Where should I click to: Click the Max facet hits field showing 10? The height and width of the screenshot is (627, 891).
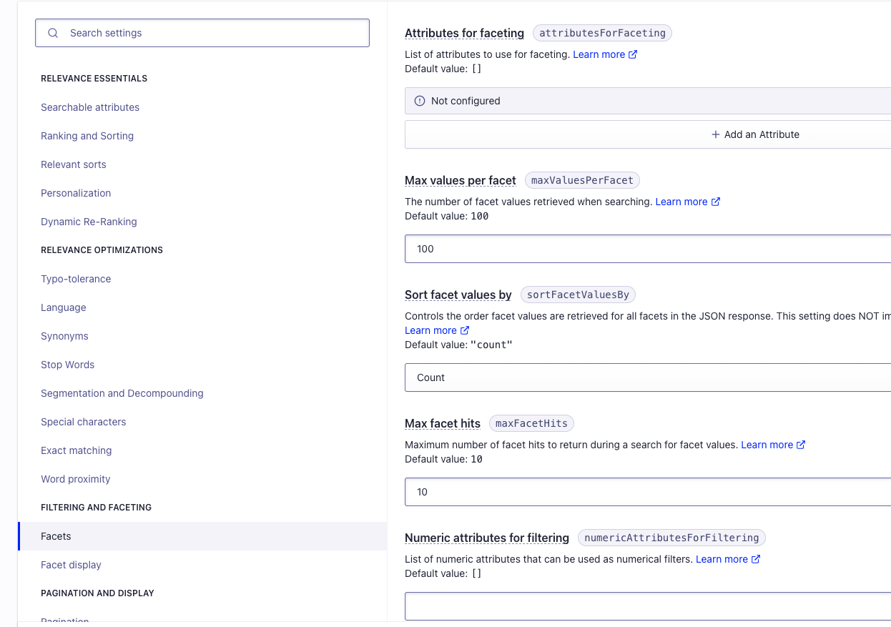pos(648,492)
